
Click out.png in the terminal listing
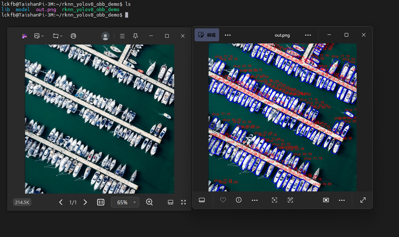pos(46,10)
